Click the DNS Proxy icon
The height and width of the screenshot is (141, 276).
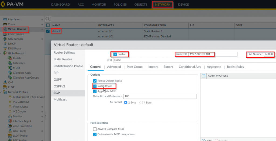click(5, 49)
